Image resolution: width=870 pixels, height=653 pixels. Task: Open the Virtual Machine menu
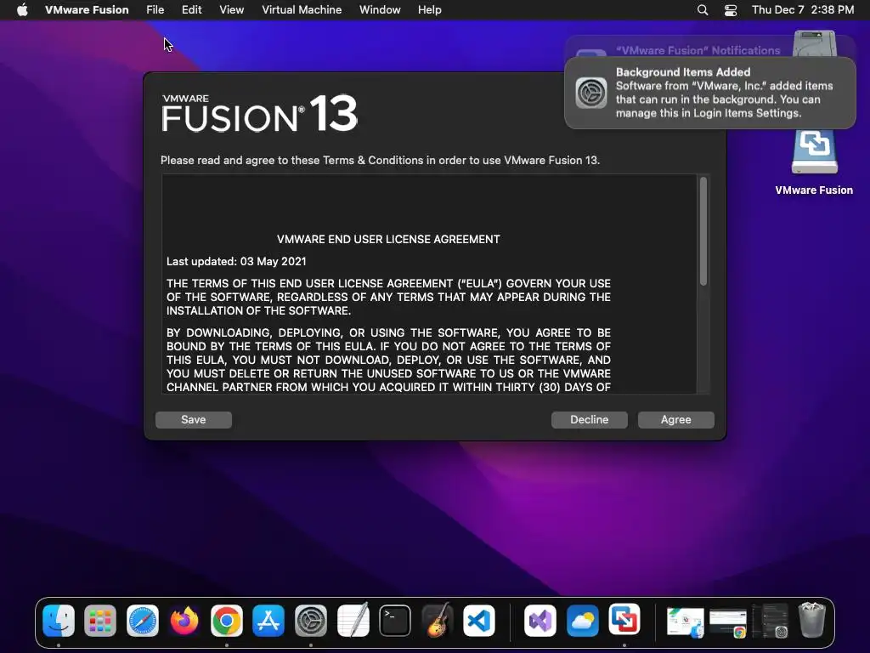(x=302, y=10)
